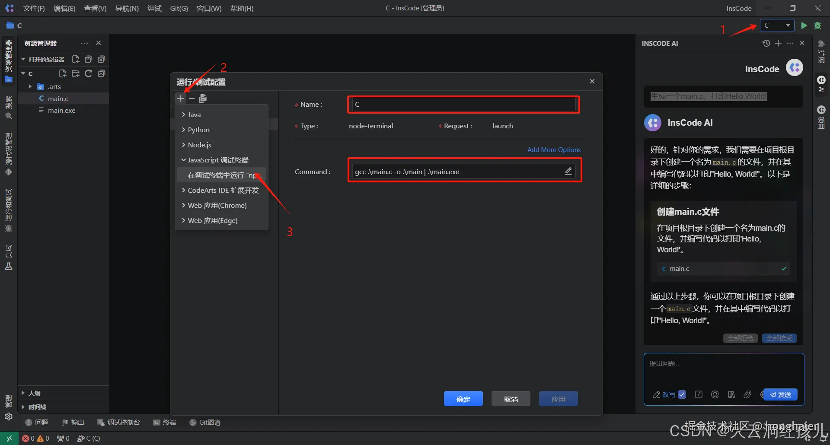830x445 pixels.
Task: Open InsCode AI panel more options
Action: pyautogui.click(x=790, y=43)
